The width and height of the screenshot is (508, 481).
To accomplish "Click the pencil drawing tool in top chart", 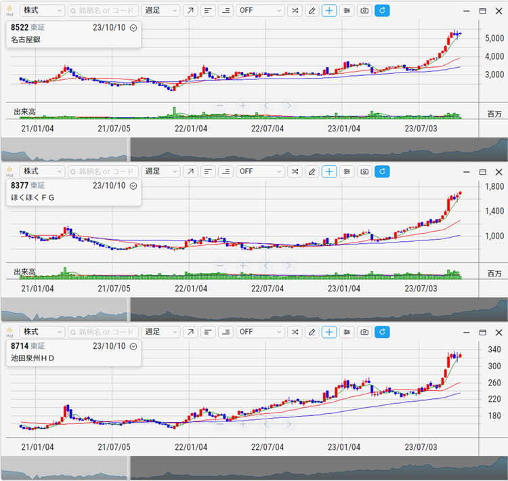I will [x=312, y=11].
